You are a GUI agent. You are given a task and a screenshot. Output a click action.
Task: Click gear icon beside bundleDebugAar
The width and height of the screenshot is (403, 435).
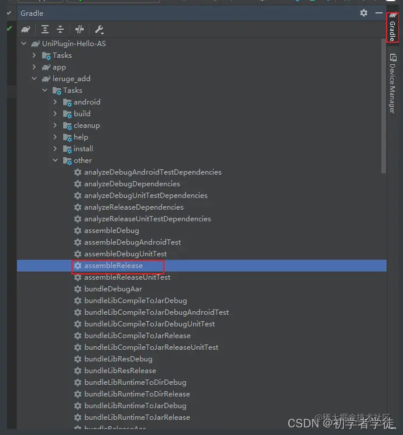pyautogui.click(x=78, y=289)
